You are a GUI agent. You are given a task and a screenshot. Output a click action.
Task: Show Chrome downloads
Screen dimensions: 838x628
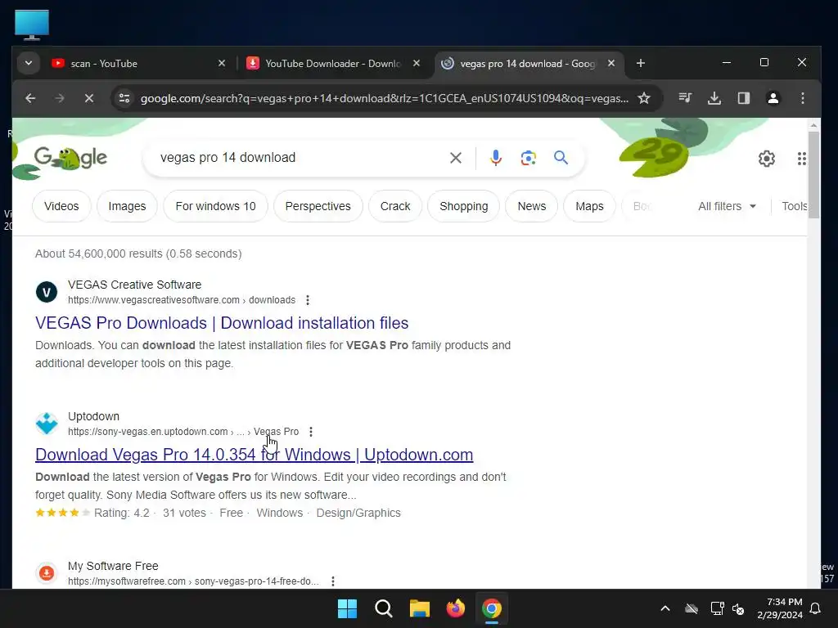click(x=714, y=98)
